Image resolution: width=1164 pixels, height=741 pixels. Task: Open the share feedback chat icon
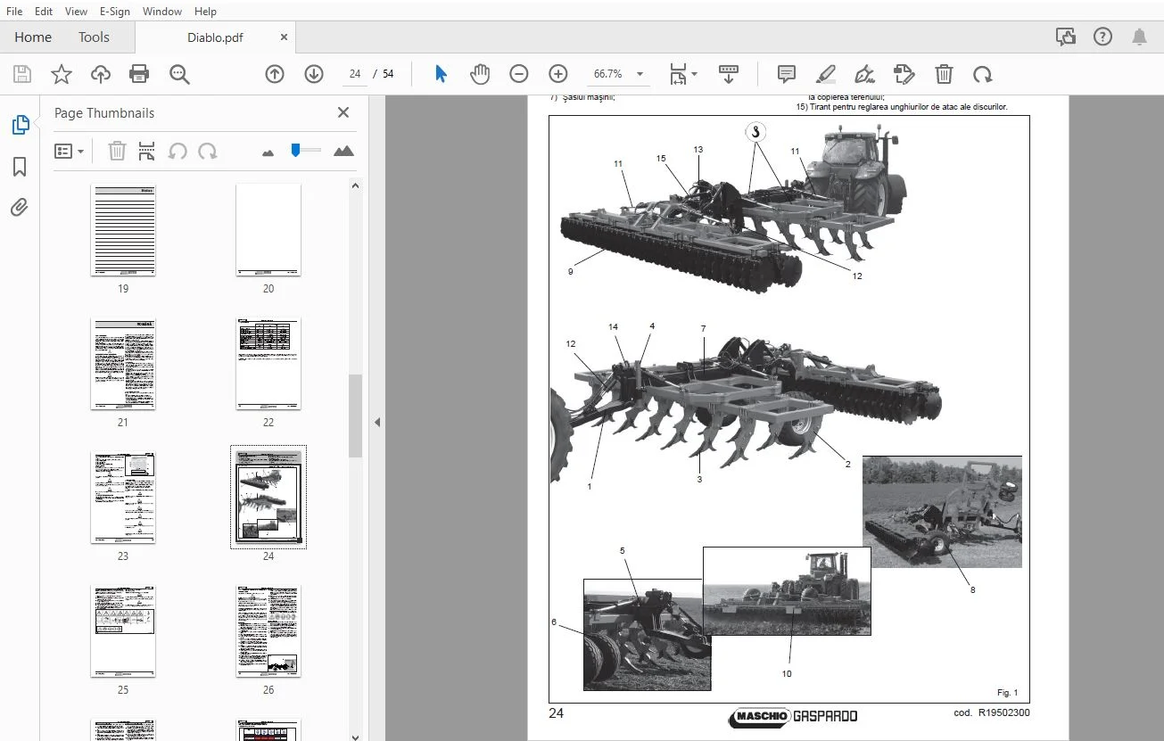click(1065, 37)
